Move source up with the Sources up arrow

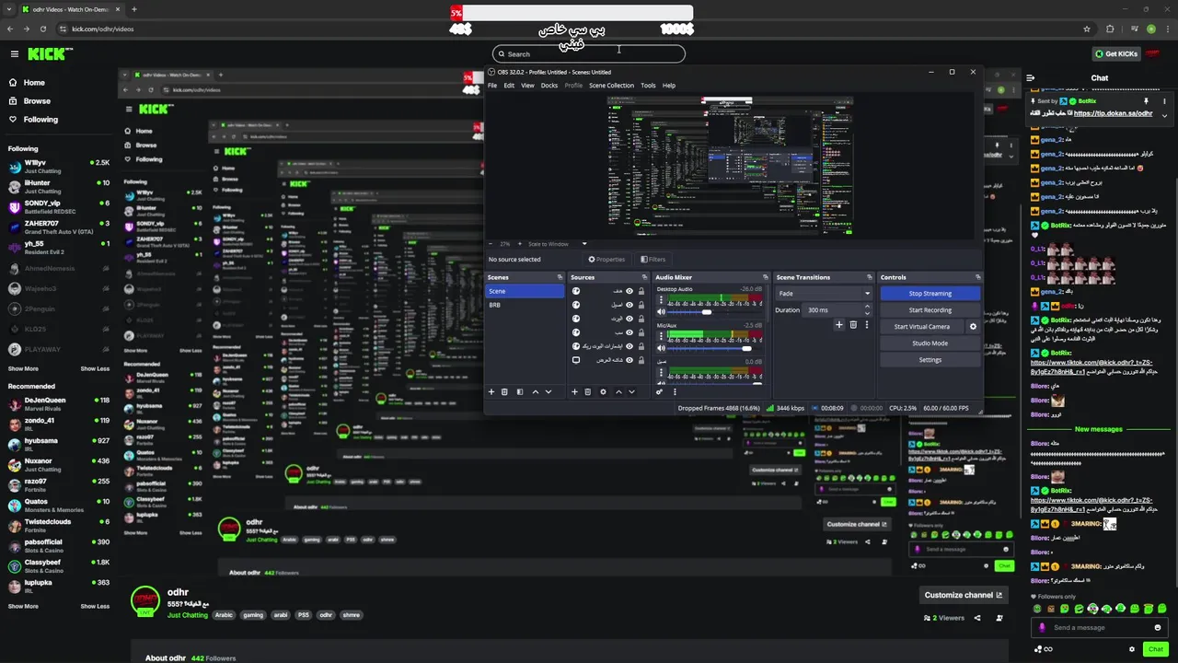pyautogui.click(x=618, y=391)
